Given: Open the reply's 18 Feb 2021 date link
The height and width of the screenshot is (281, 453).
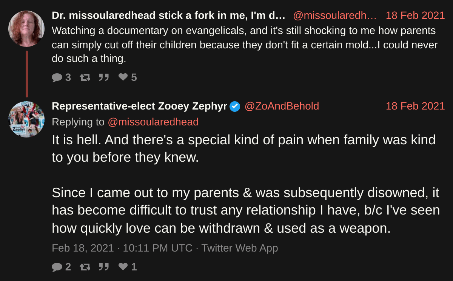Looking at the screenshot, I should (415, 106).
